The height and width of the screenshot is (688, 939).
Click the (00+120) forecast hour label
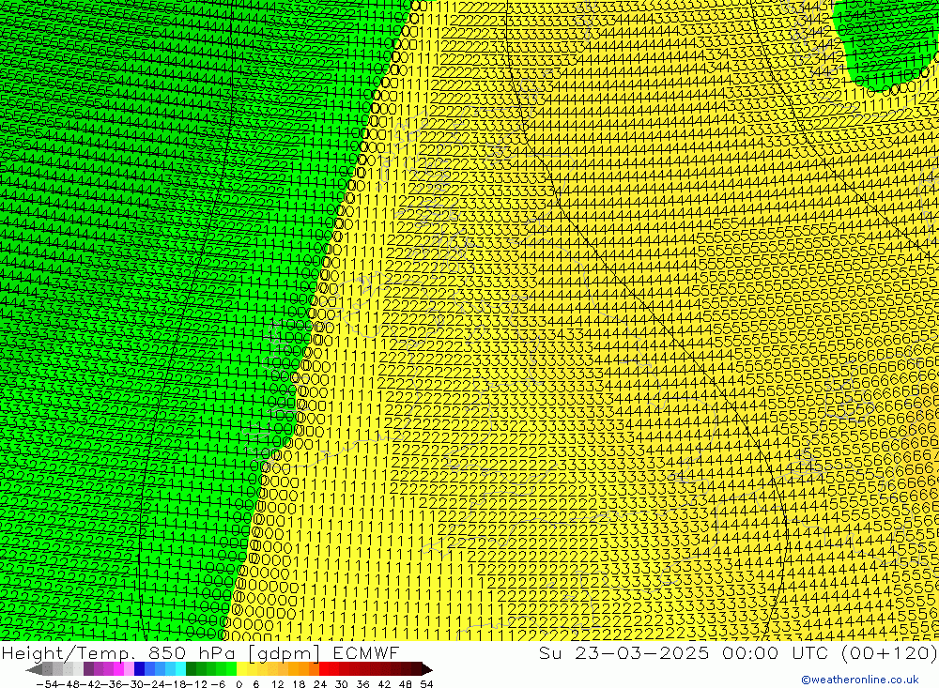click(x=889, y=652)
